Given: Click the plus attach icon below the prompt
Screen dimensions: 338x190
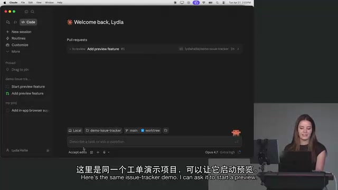Looking at the screenshot, I should [98, 153].
